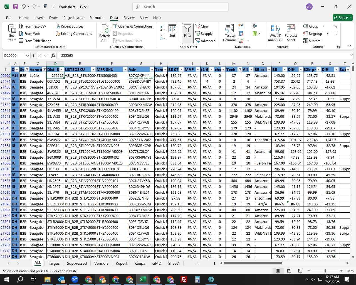Click the Search box in title bar
The image size is (356, 285).
pos(180,7)
